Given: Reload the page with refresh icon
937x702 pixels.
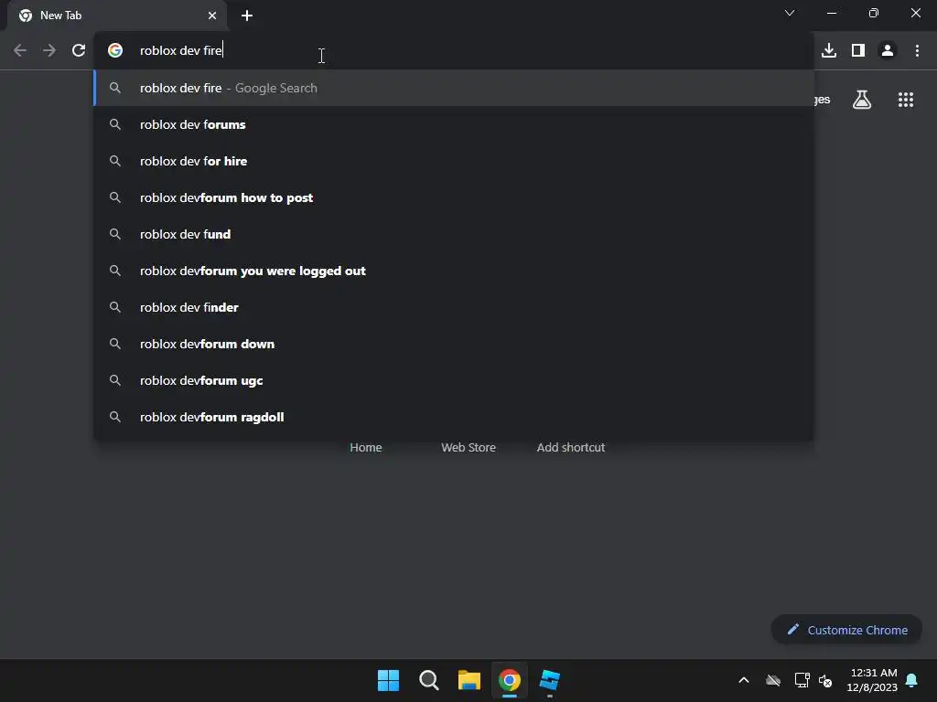Looking at the screenshot, I should click(x=79, y=51).
